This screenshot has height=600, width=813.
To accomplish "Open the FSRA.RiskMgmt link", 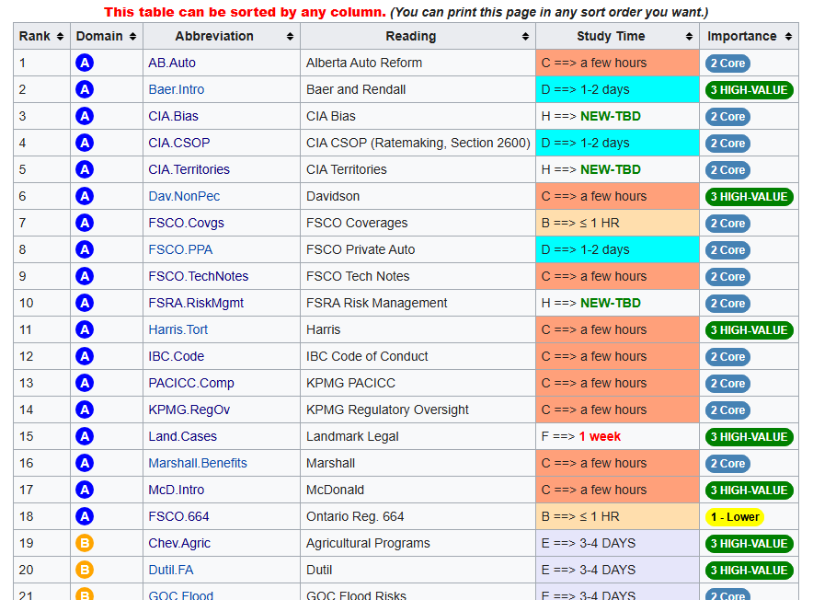I will tap(196, 303).
